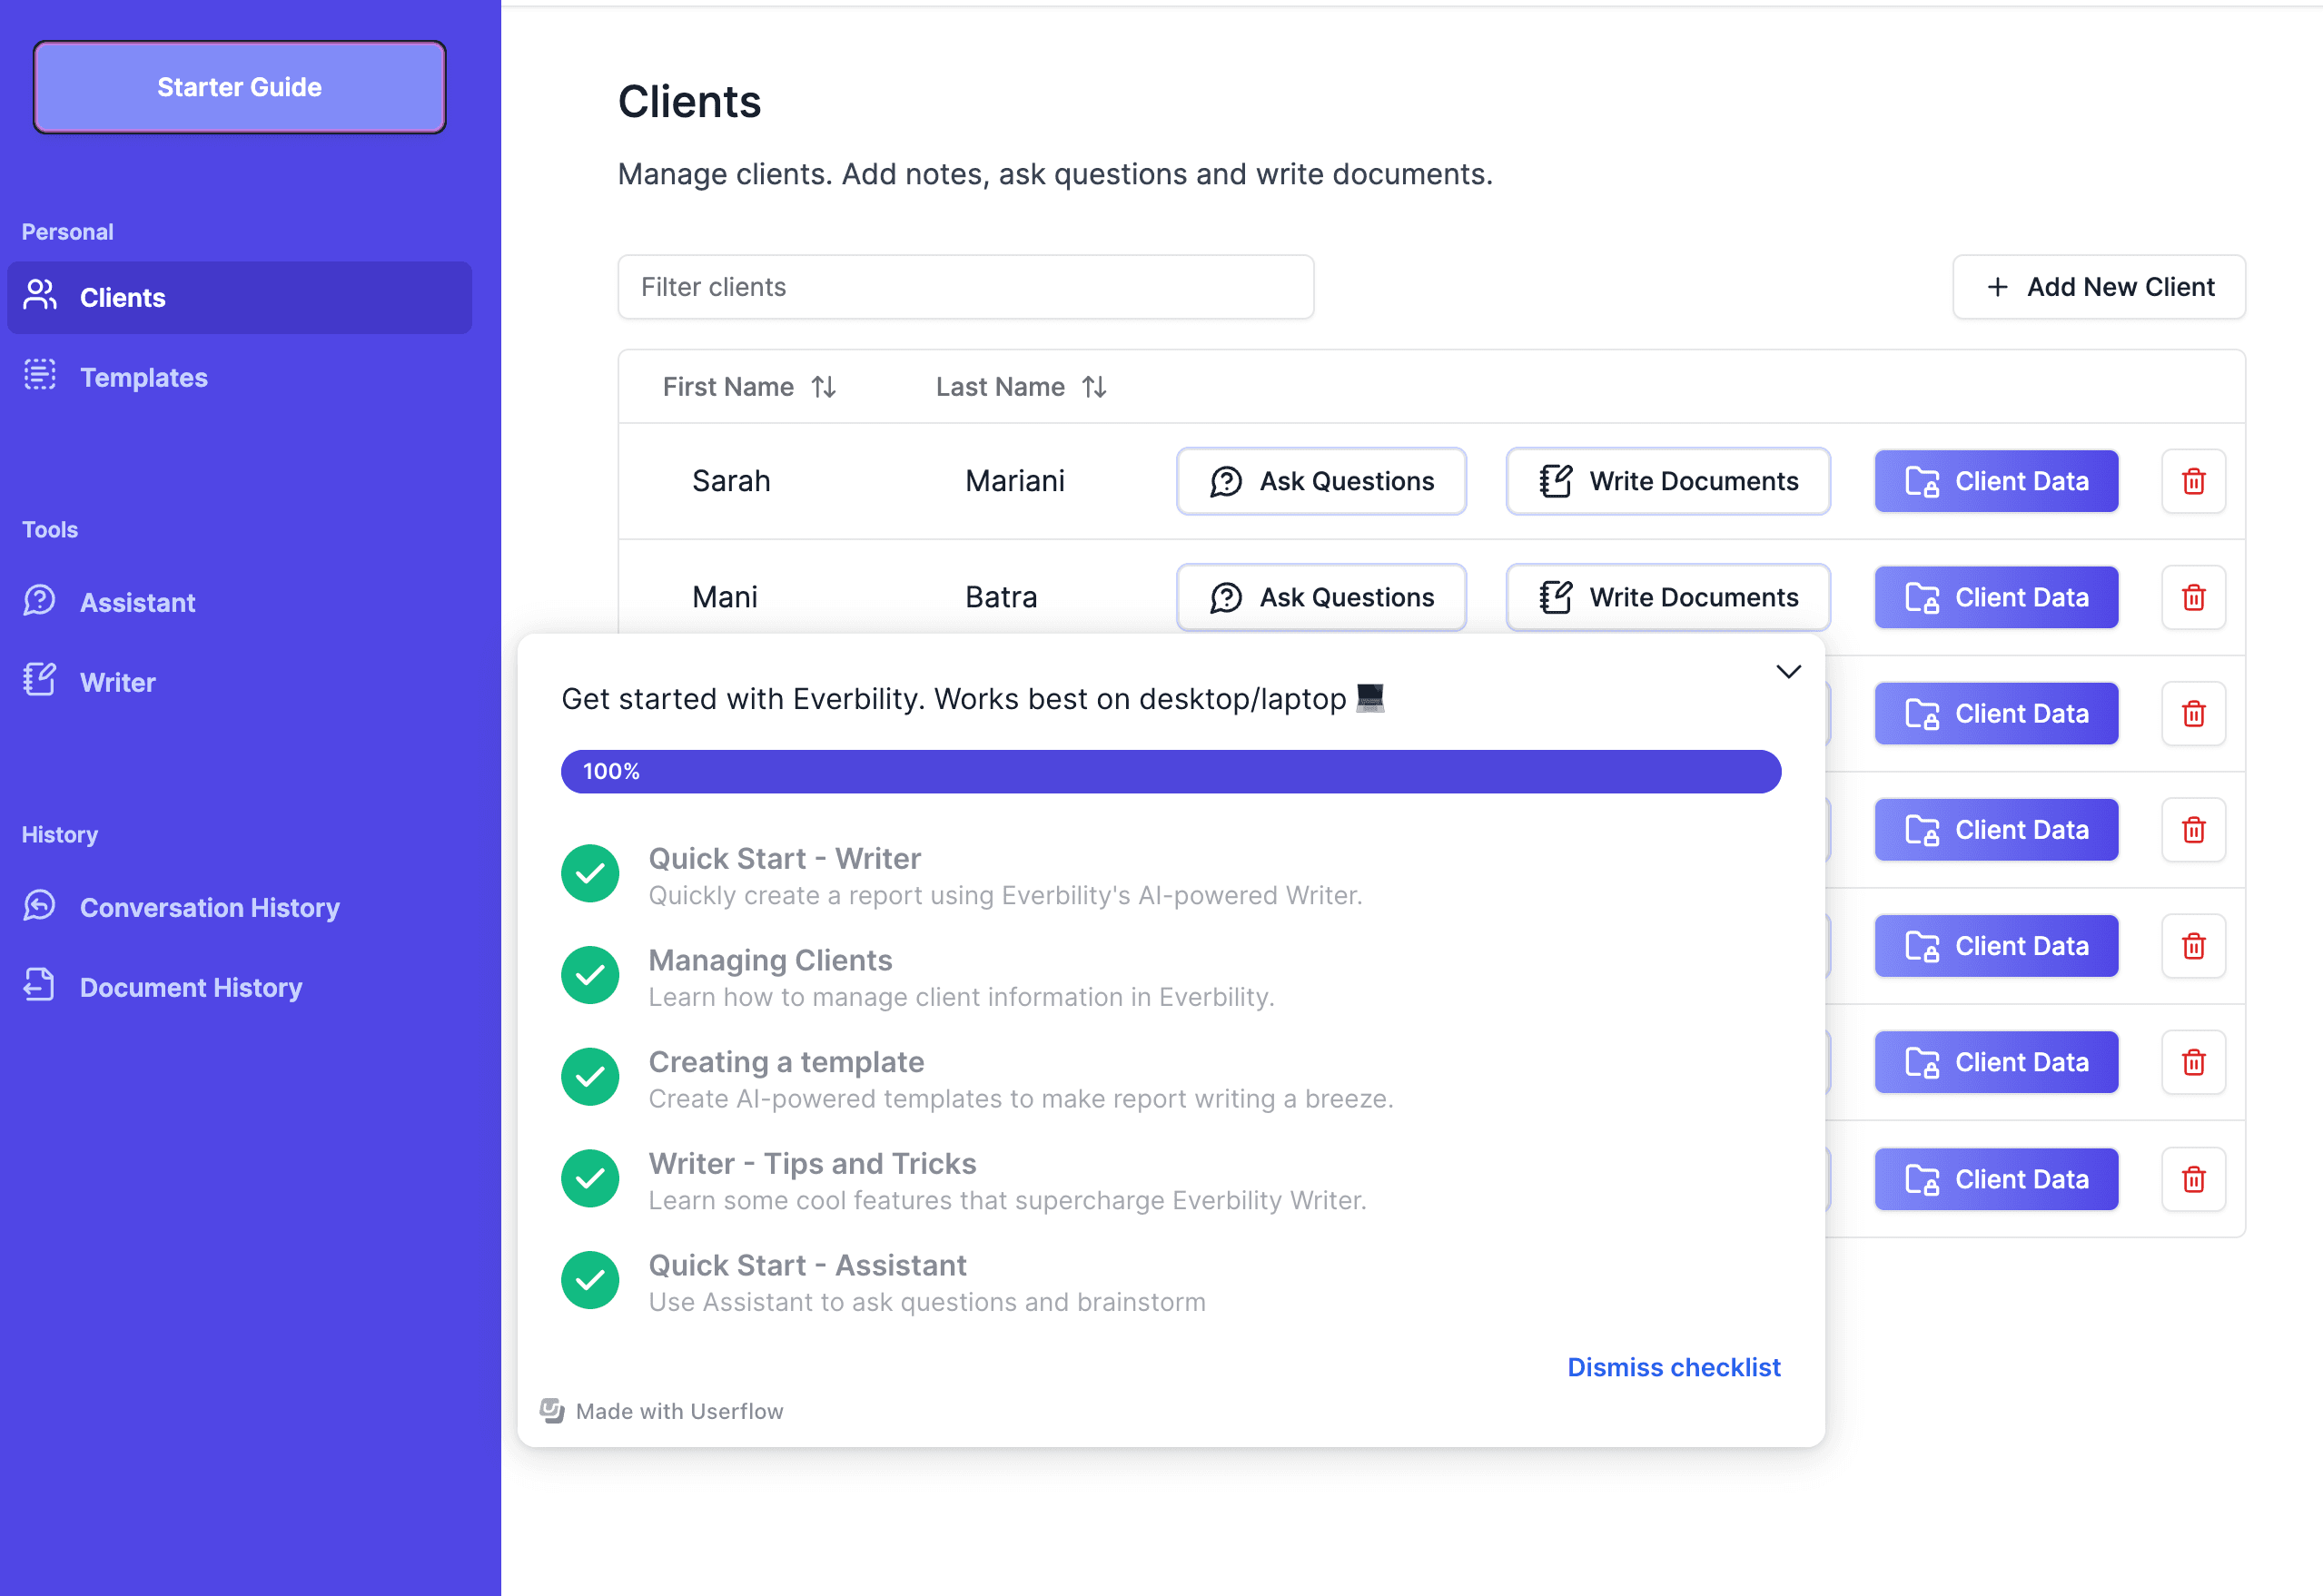The width and height of the screenshot is (2323, 1596).
Task: Click trash icon in Mani Batra row
Action: (x=2193, y=597)
